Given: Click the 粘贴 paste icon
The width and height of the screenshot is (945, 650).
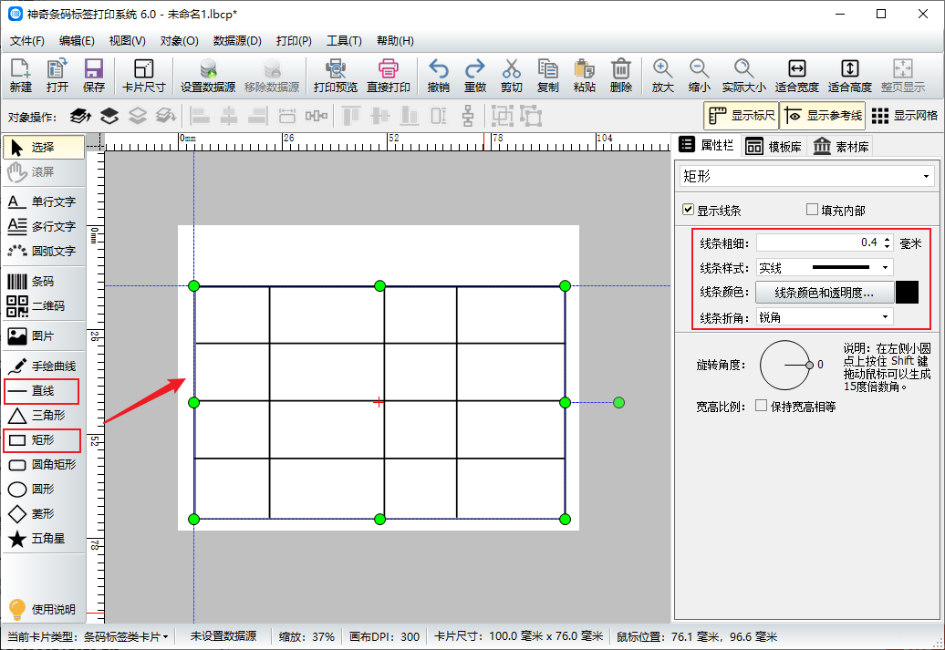Looking at the screenshot, I should click(584, 76).
